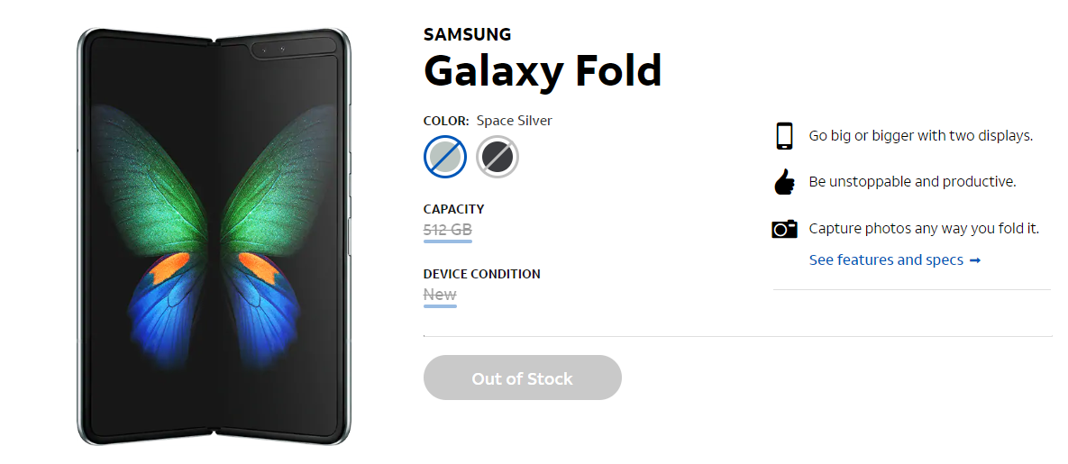Viewport: 1068px width, 464px height.
Task: Click the 'Space Silver' color name text
Action: [514, 121]
